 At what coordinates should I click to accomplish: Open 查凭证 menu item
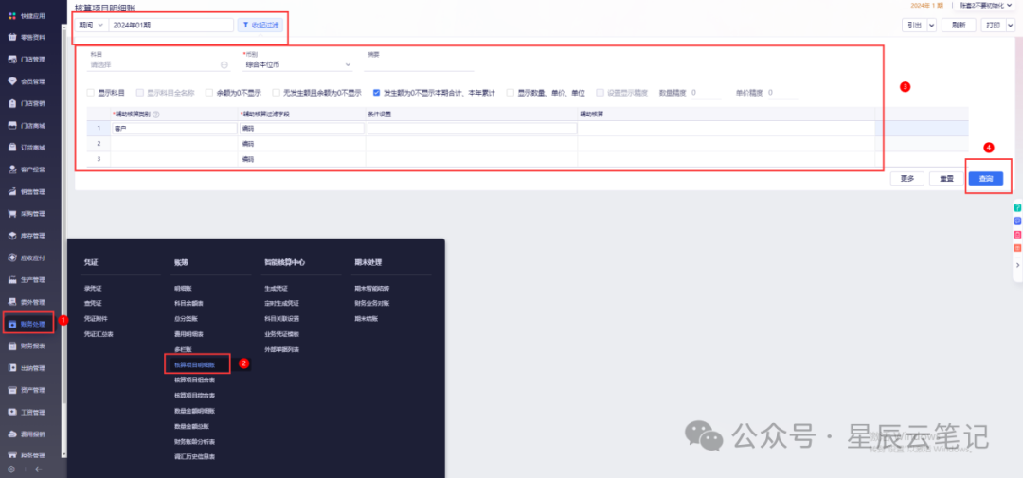tap(93, 303)
